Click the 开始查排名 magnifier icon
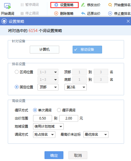The height and width of the screenshot is (161, 131). click(110, 5)
